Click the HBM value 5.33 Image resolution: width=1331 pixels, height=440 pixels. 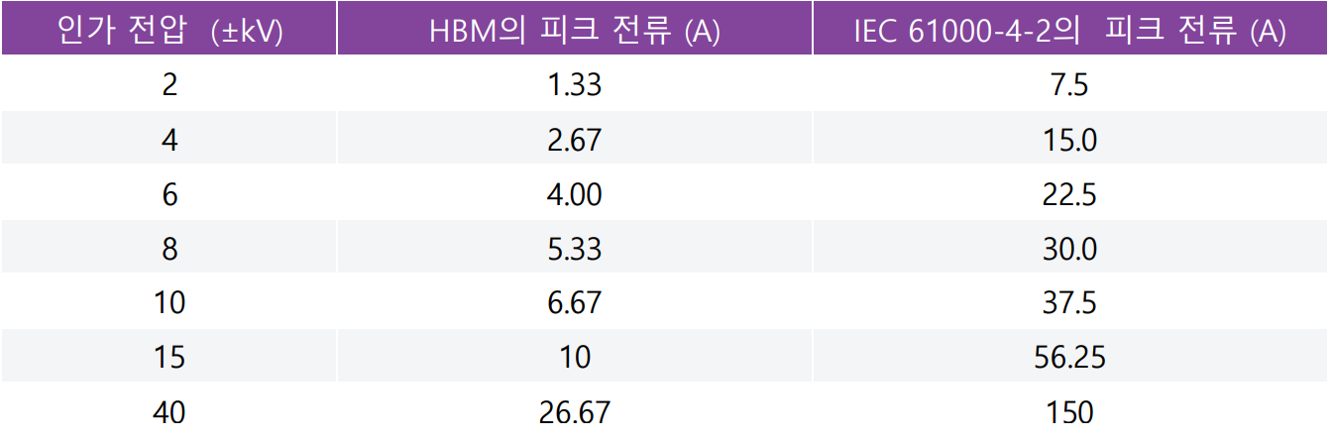575,249
